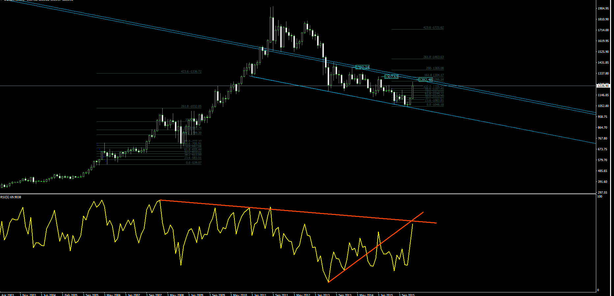Click the 1714.00 price axis value
614x296 pixels.
(603, 30)
